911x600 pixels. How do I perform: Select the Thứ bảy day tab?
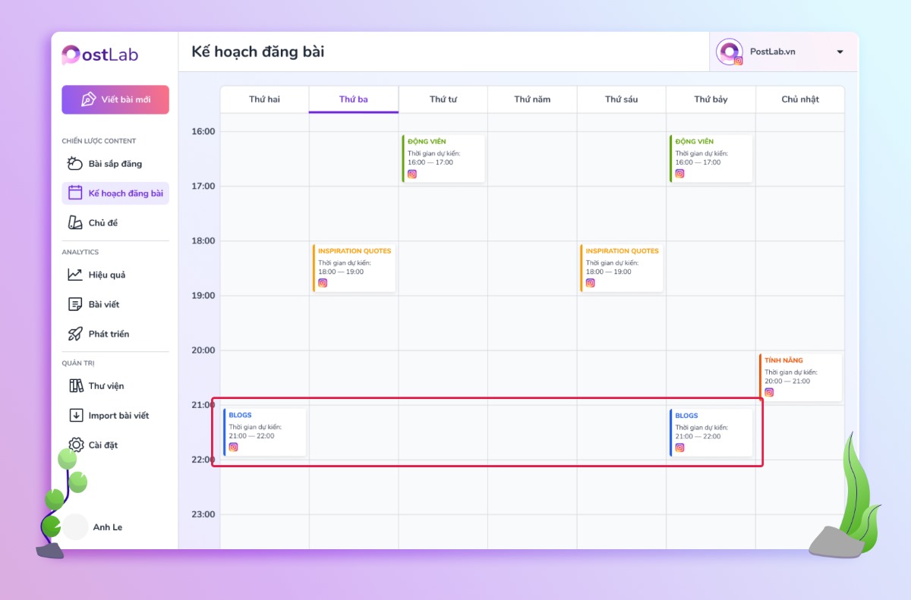(x=711, y=99)
